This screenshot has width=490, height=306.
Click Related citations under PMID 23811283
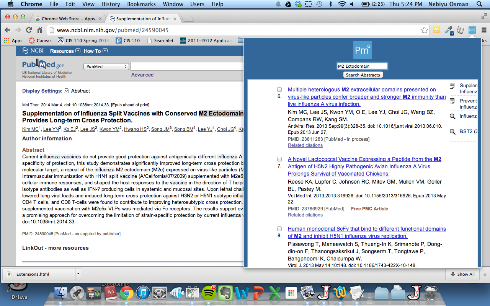pos(305,145)
